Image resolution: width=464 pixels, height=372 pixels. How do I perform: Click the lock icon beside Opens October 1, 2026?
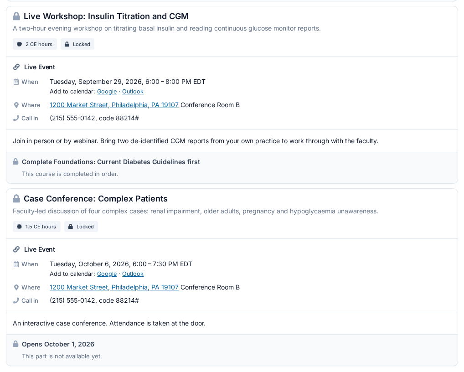click(15, 344)
